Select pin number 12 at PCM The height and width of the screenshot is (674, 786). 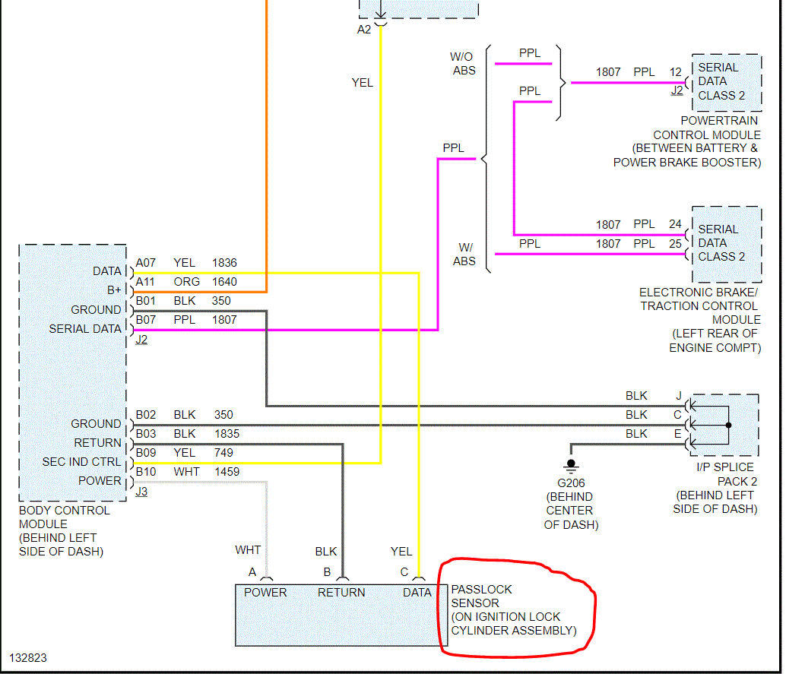676,71
